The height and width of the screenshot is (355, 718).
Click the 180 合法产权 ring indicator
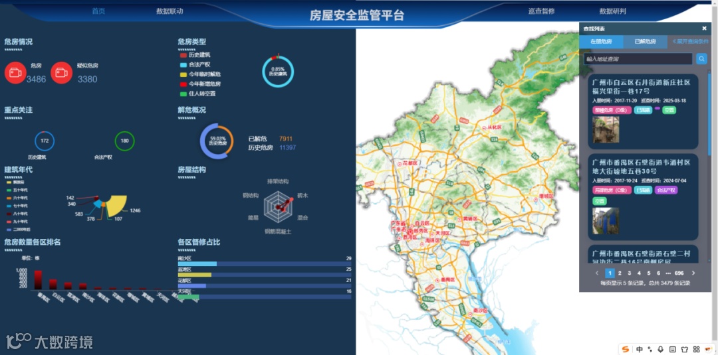(124, 141)
